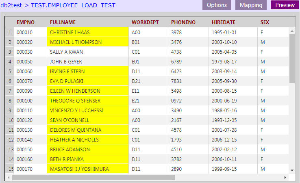
Task: Select the JOHN B GEYER cell
Action: click(88, 62)
